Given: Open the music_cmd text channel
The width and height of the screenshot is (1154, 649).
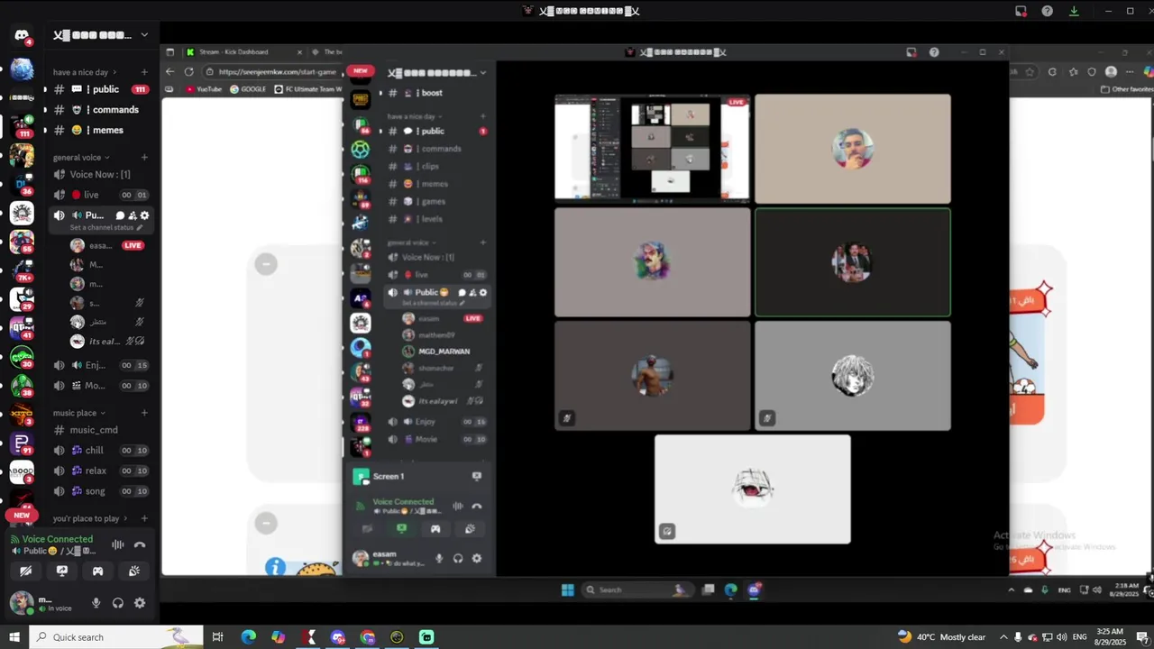Looking at the screenshot, I should (99, 430).
